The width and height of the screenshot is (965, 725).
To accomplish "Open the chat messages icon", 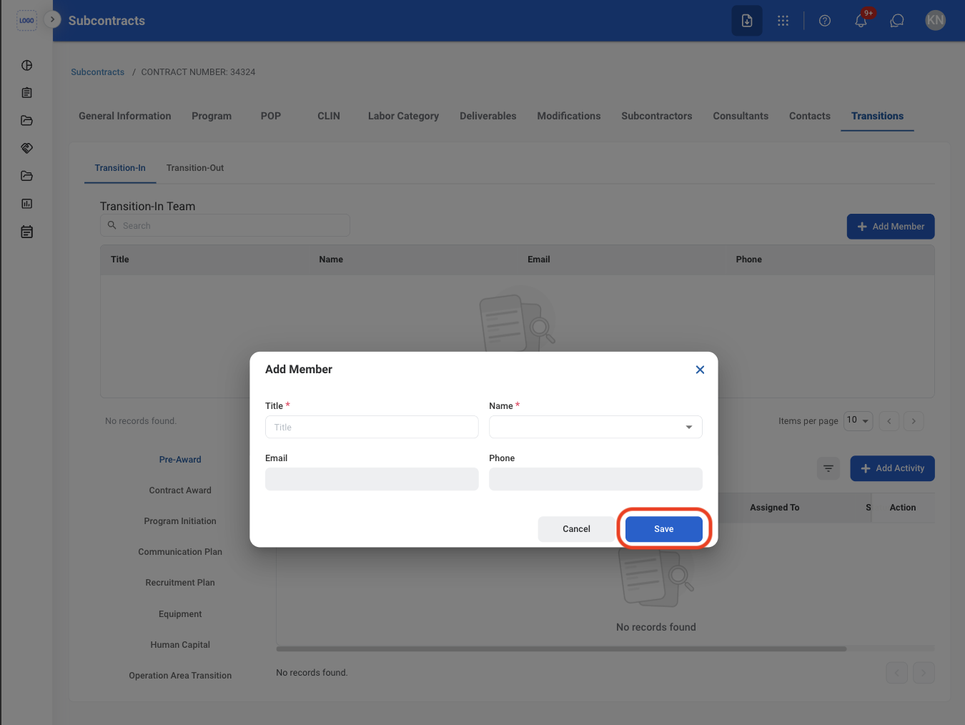I will [897, 21].
